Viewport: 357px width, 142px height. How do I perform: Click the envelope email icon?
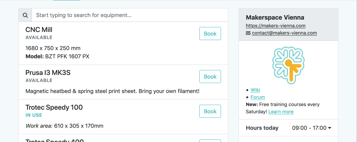tap(248, 33)
